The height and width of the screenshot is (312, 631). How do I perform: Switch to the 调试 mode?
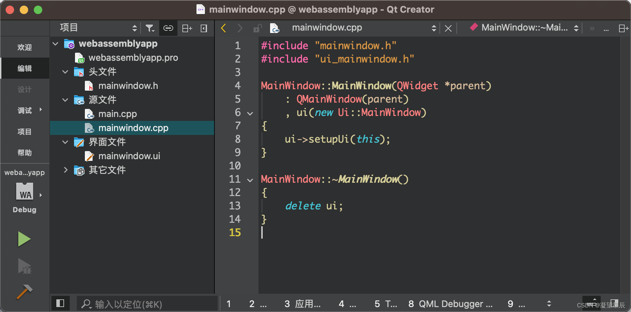tap(25, 110)
